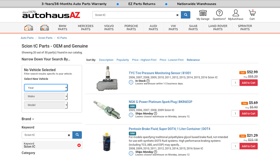
Task: Open the MyAutohaus account icon
Action: [236, 13]
